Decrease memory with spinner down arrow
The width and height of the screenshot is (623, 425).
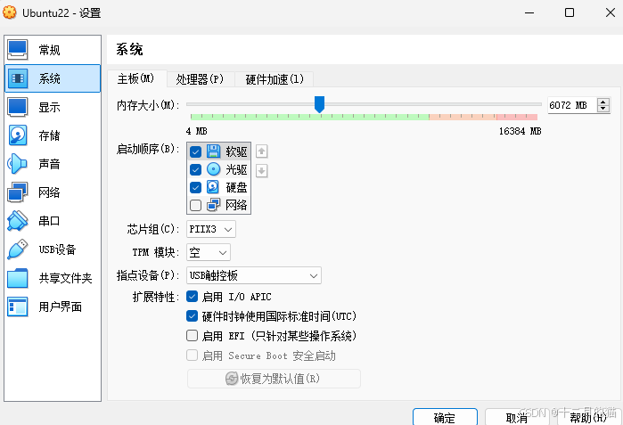coord(603,109)
